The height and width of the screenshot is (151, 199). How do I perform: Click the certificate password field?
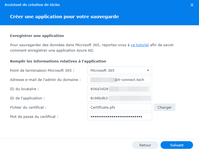119,117
